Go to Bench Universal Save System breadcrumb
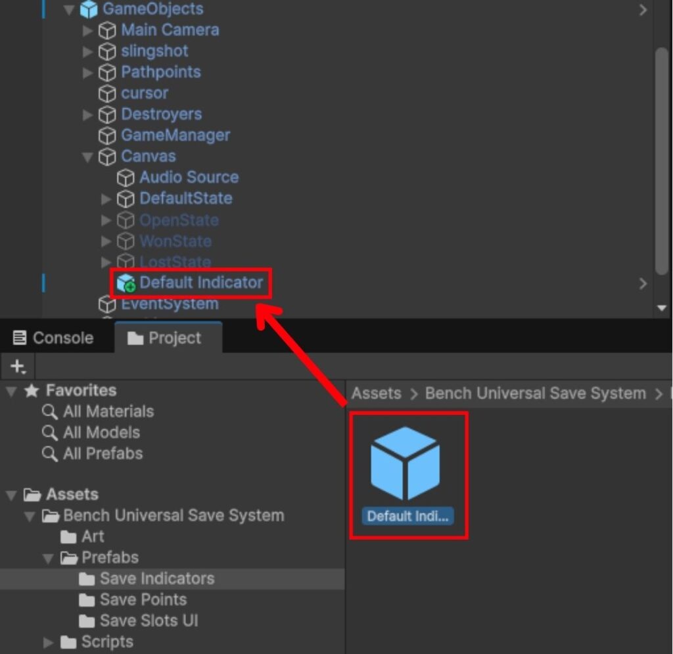673x654 pixels. click(x=535, y=394)
